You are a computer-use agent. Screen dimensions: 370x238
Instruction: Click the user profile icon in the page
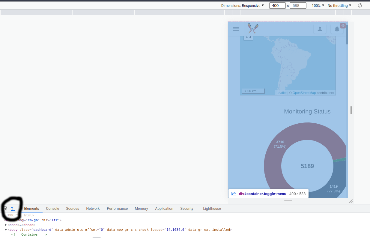coord(320,29)
